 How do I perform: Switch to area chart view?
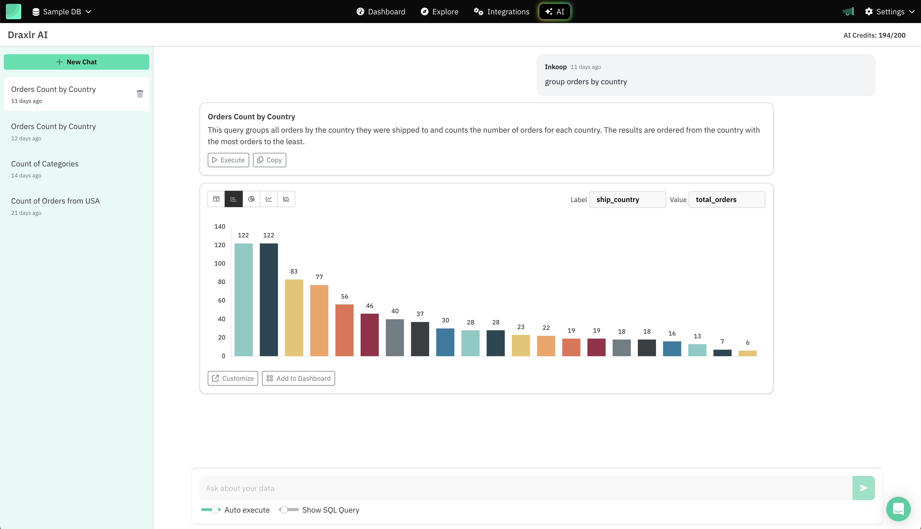point(286,199)
